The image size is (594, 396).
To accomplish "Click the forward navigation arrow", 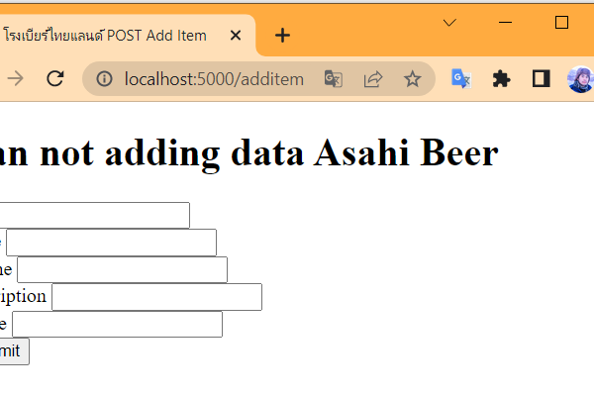I will click(15, 79).
